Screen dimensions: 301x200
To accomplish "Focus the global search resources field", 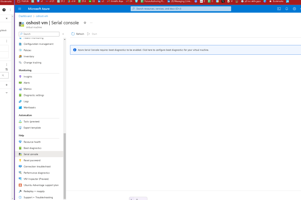I will tap(181, 9).
